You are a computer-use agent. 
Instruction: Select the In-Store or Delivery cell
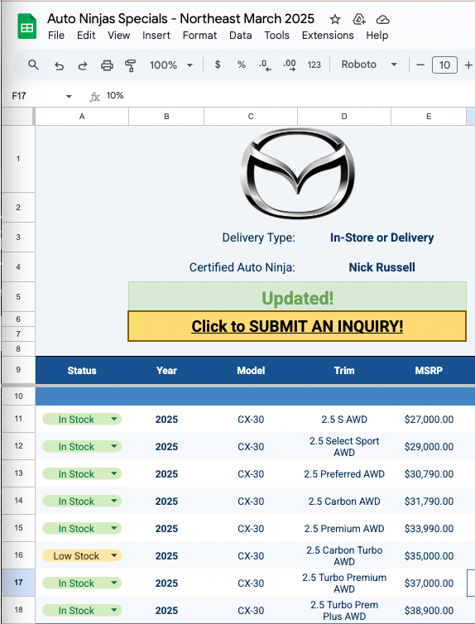382,238
